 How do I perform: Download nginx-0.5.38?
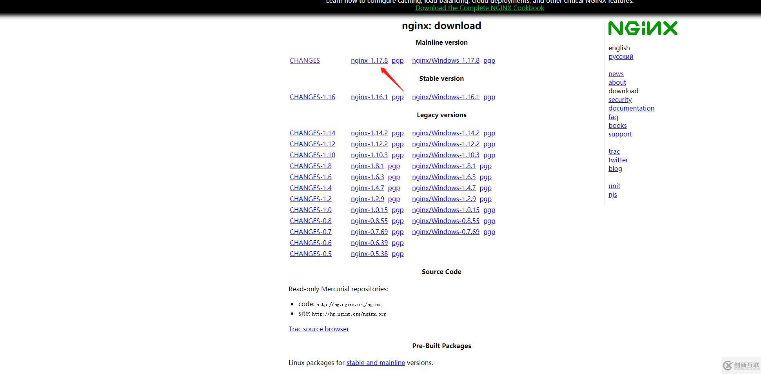[369, 254]
